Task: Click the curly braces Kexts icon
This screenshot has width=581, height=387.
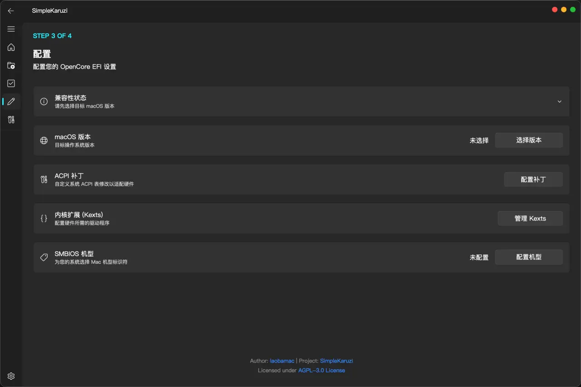Action: click(44, 218)
